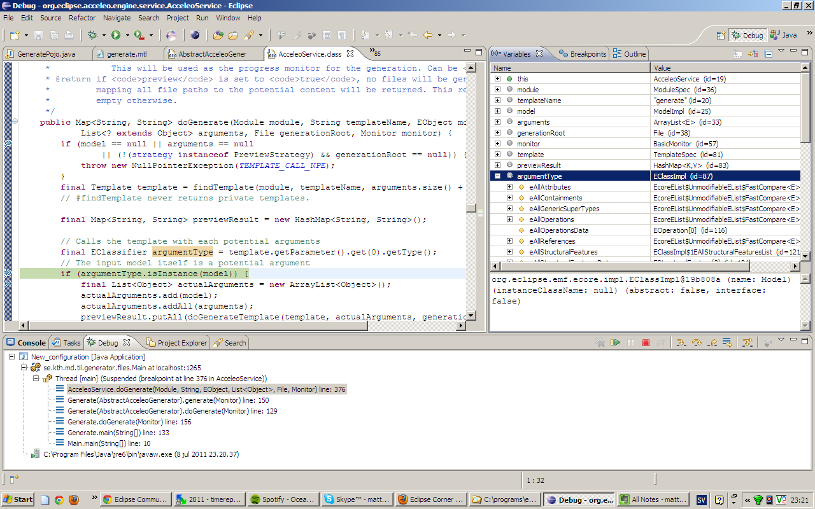This screenshot has height=509, width=815.
Task: Switch to the Console tab
Action: 26,343
